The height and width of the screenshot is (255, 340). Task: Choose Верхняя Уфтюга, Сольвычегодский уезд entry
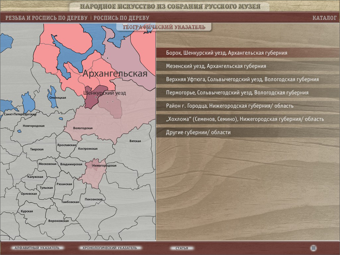click(242, 79)
